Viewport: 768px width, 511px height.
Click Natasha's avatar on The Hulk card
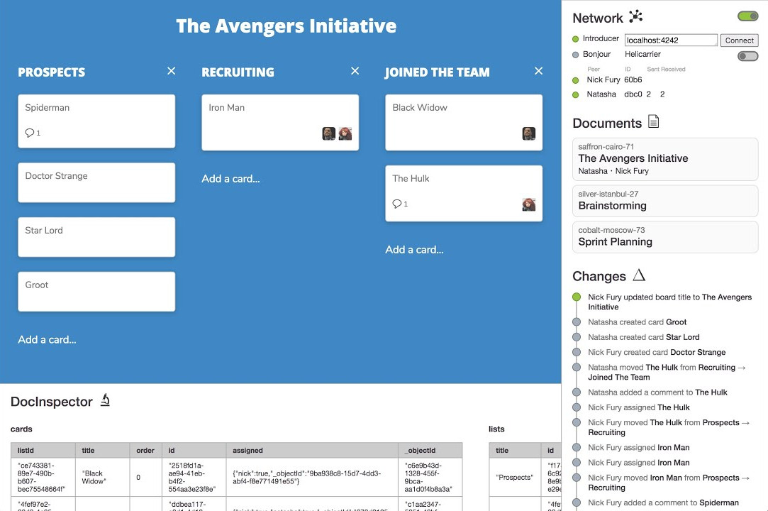pos(528,204)
